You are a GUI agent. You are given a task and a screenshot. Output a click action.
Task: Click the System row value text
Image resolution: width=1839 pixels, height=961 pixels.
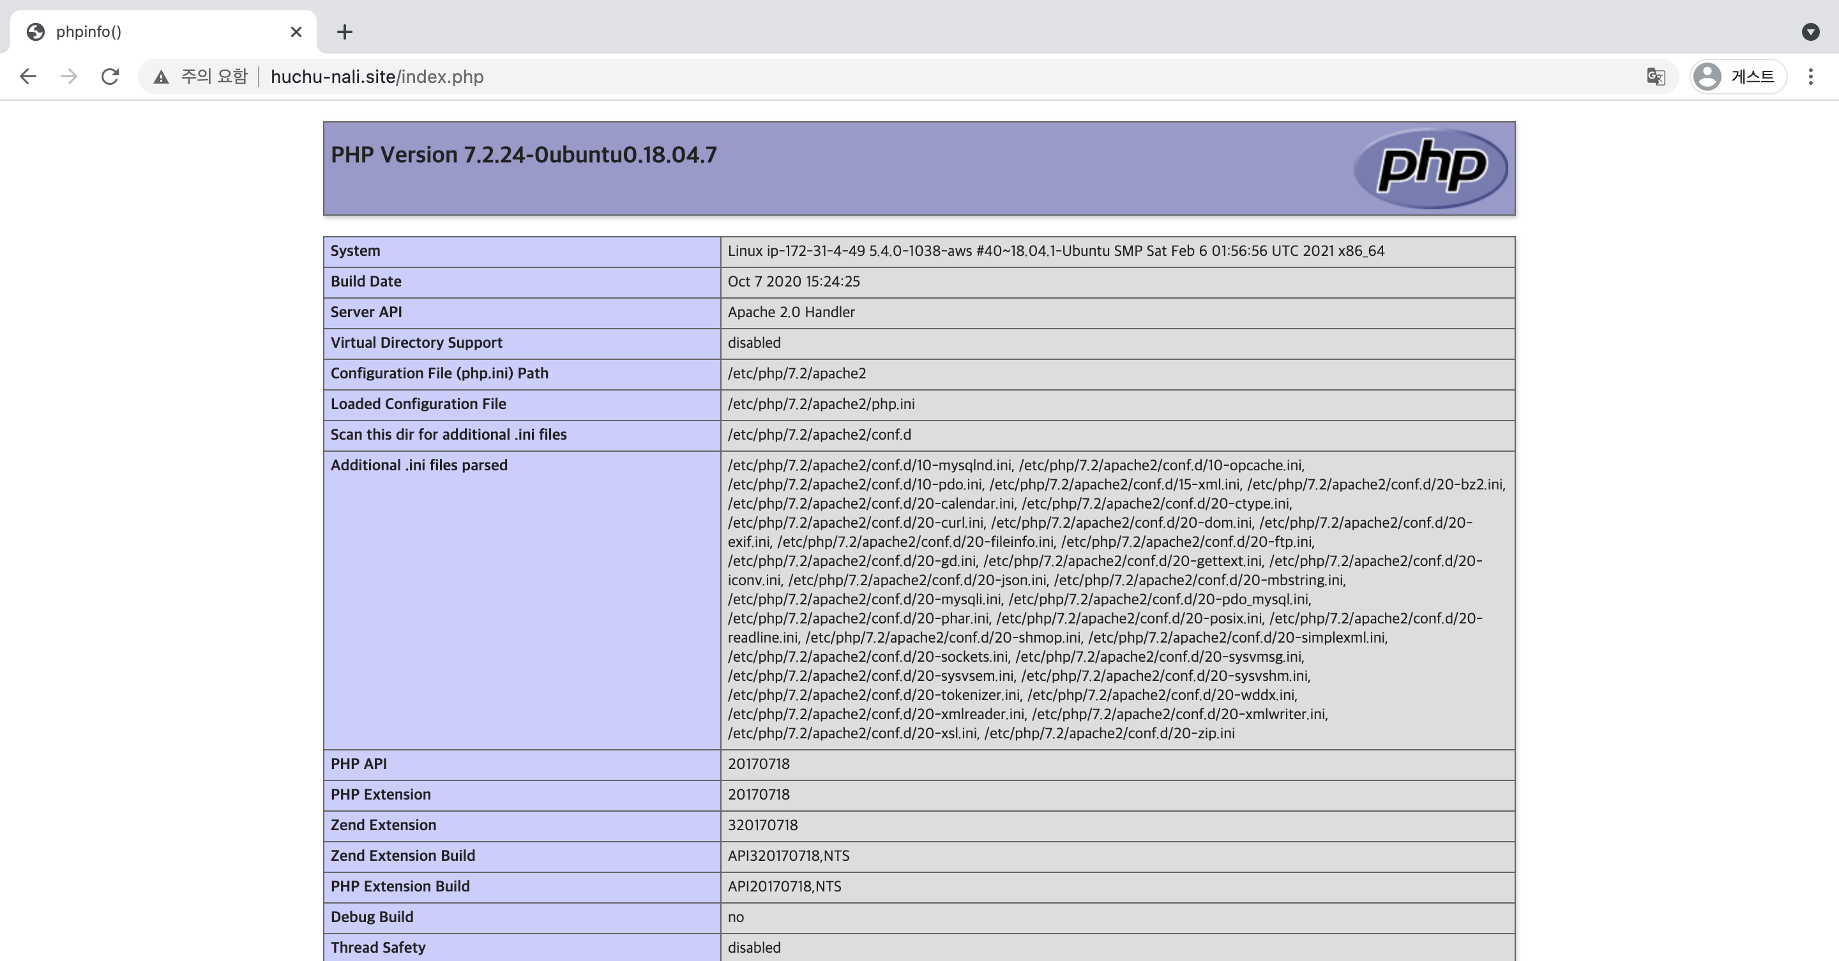1055,251
